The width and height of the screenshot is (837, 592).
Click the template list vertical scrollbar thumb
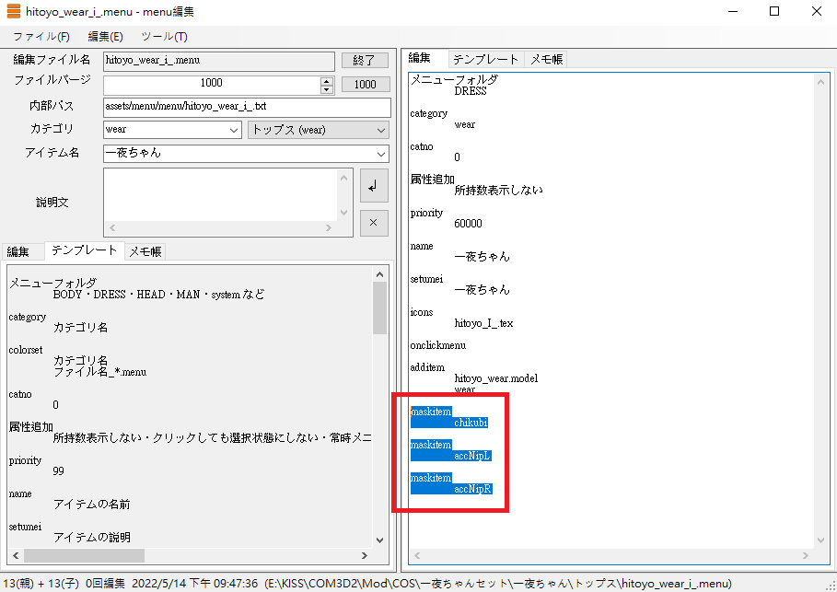pyautogui.click(x=379, y=308)
